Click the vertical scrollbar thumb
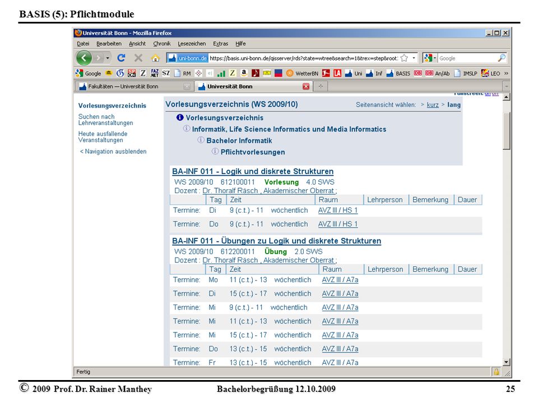Screen dimensions: 538x403 pyautogui.click(x=506, y=130)
